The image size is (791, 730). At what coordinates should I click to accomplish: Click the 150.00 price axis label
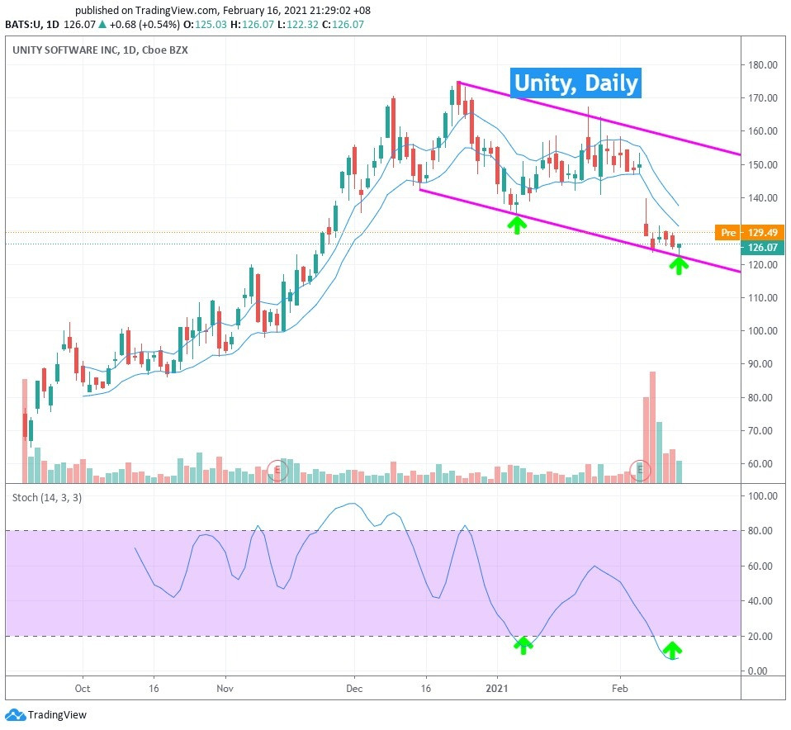pyautogui.click(x=762, y=164)
